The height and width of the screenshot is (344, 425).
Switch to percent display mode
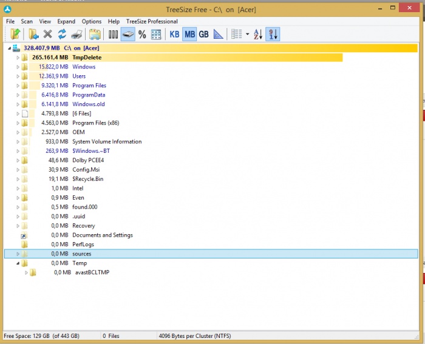(x=142, y=35)
